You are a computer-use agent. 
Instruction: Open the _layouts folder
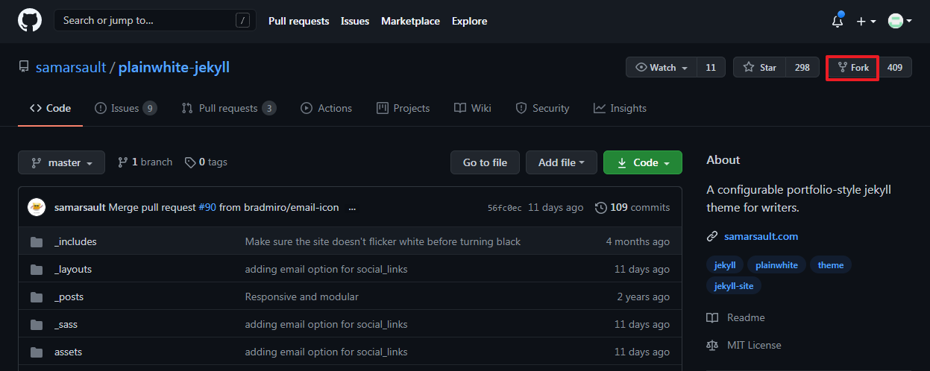(x=73, y=270)
